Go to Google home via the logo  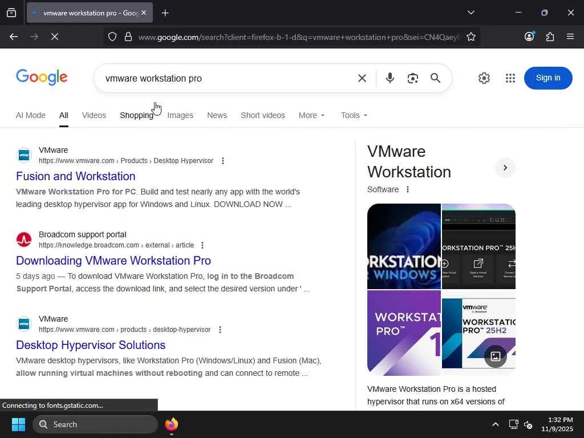coord(42,77)
